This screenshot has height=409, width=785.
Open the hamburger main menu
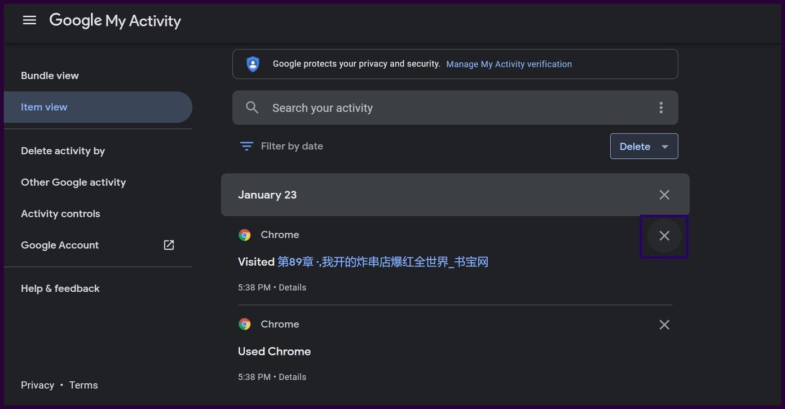[x=29, y=20]
